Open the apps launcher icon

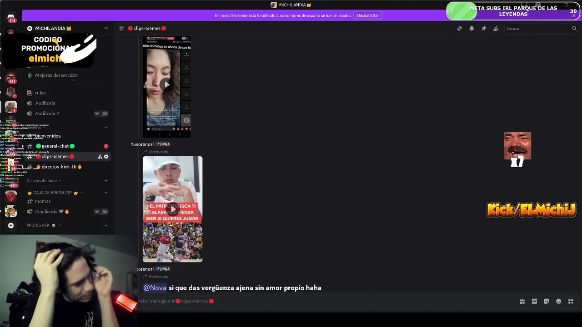point(571,301)
